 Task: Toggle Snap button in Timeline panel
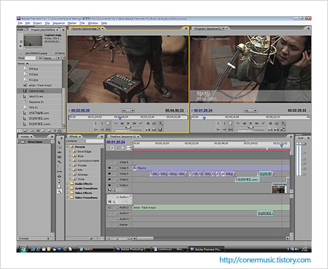[112, 148]
